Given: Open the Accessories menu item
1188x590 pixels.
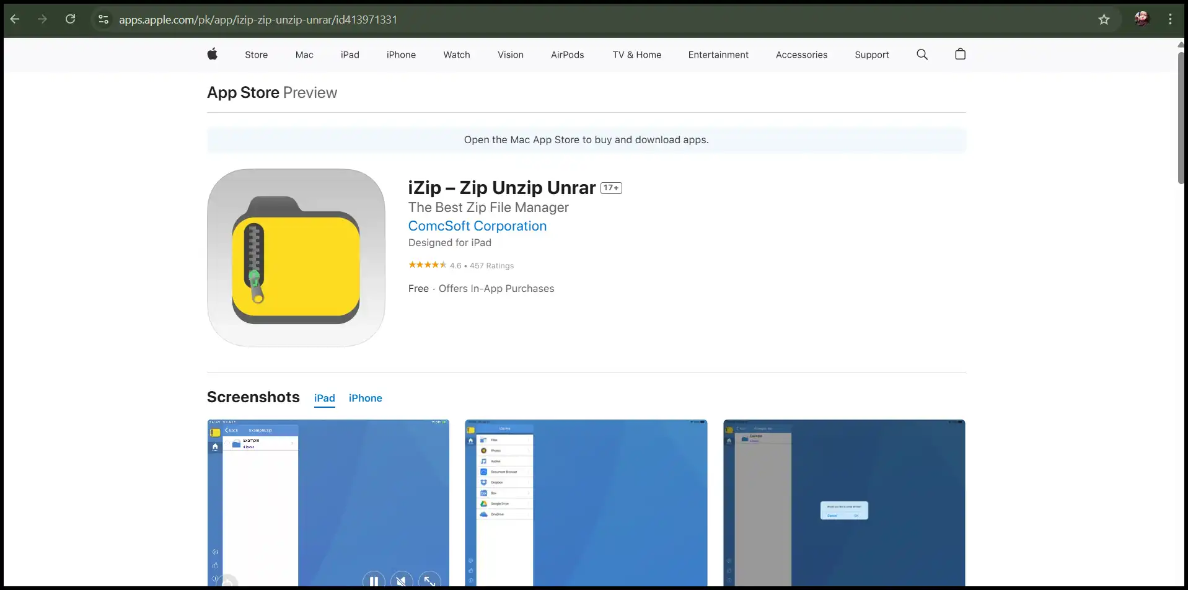Looking at the screenshot, I should coord(801,55).
